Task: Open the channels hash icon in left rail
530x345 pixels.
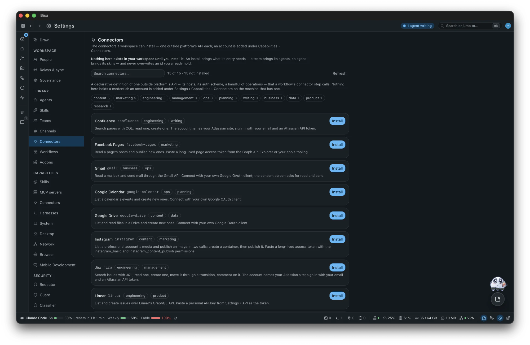Action: coord(23,112)
